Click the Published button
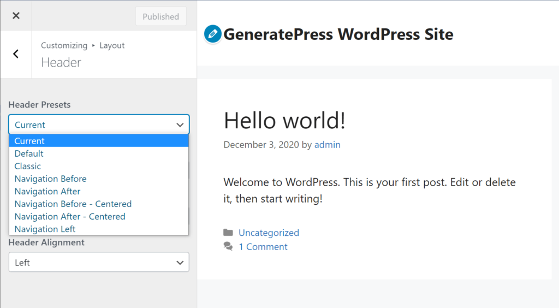The width and height of the screenshot is (559, 308). (x=160, y=16)
